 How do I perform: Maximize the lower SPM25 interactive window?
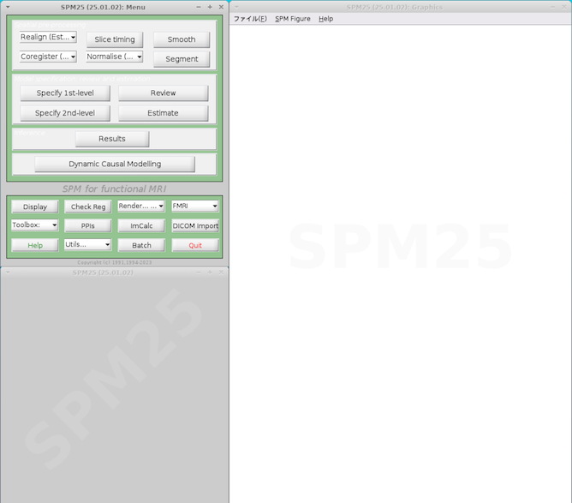point(210,272)
